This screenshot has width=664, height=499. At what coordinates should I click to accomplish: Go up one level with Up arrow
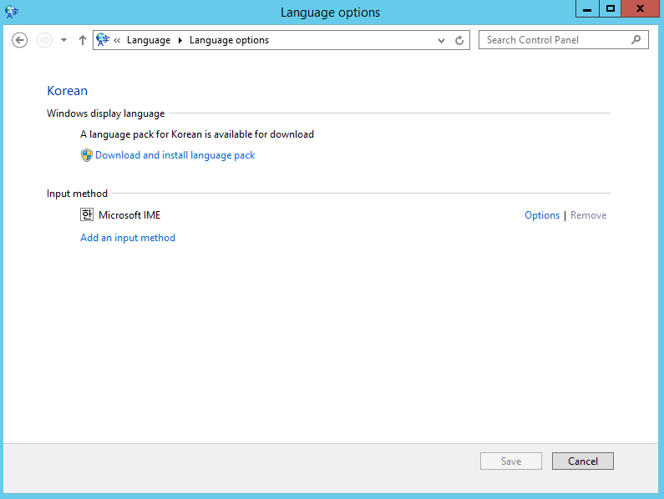(x=83, y=40)
